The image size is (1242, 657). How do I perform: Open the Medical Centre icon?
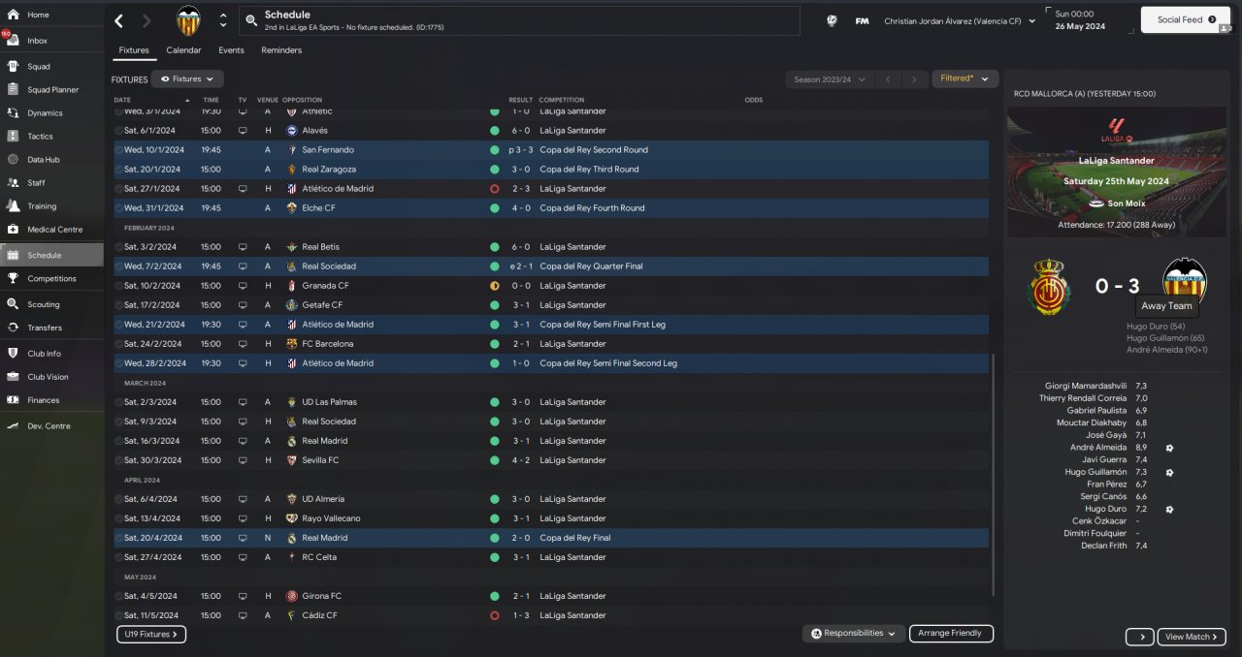coord(13,230)
